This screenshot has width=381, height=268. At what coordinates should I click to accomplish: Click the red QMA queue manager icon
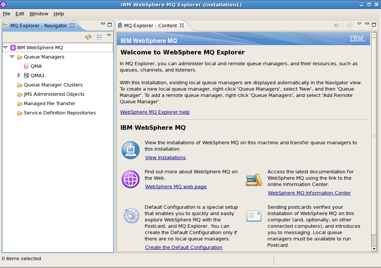pos(26,66)
